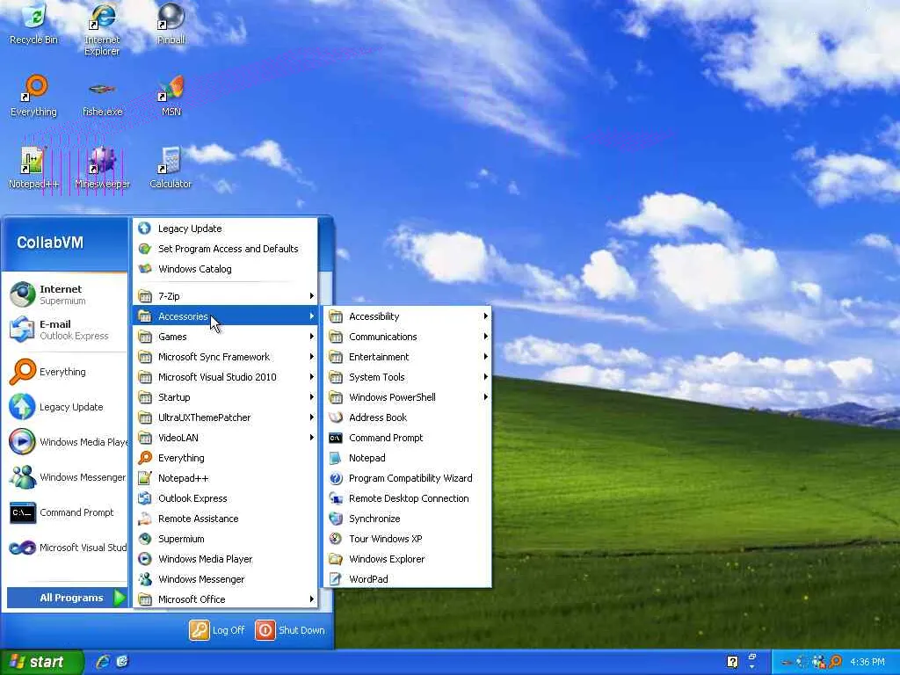Screen dimensions: 900x675
Task: Expand the Microsoft Office folder
Action: pos(225,599)
